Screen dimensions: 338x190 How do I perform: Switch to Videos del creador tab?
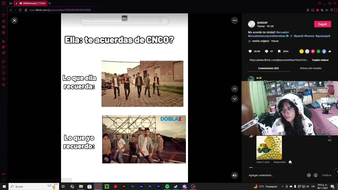coord(311,68)
